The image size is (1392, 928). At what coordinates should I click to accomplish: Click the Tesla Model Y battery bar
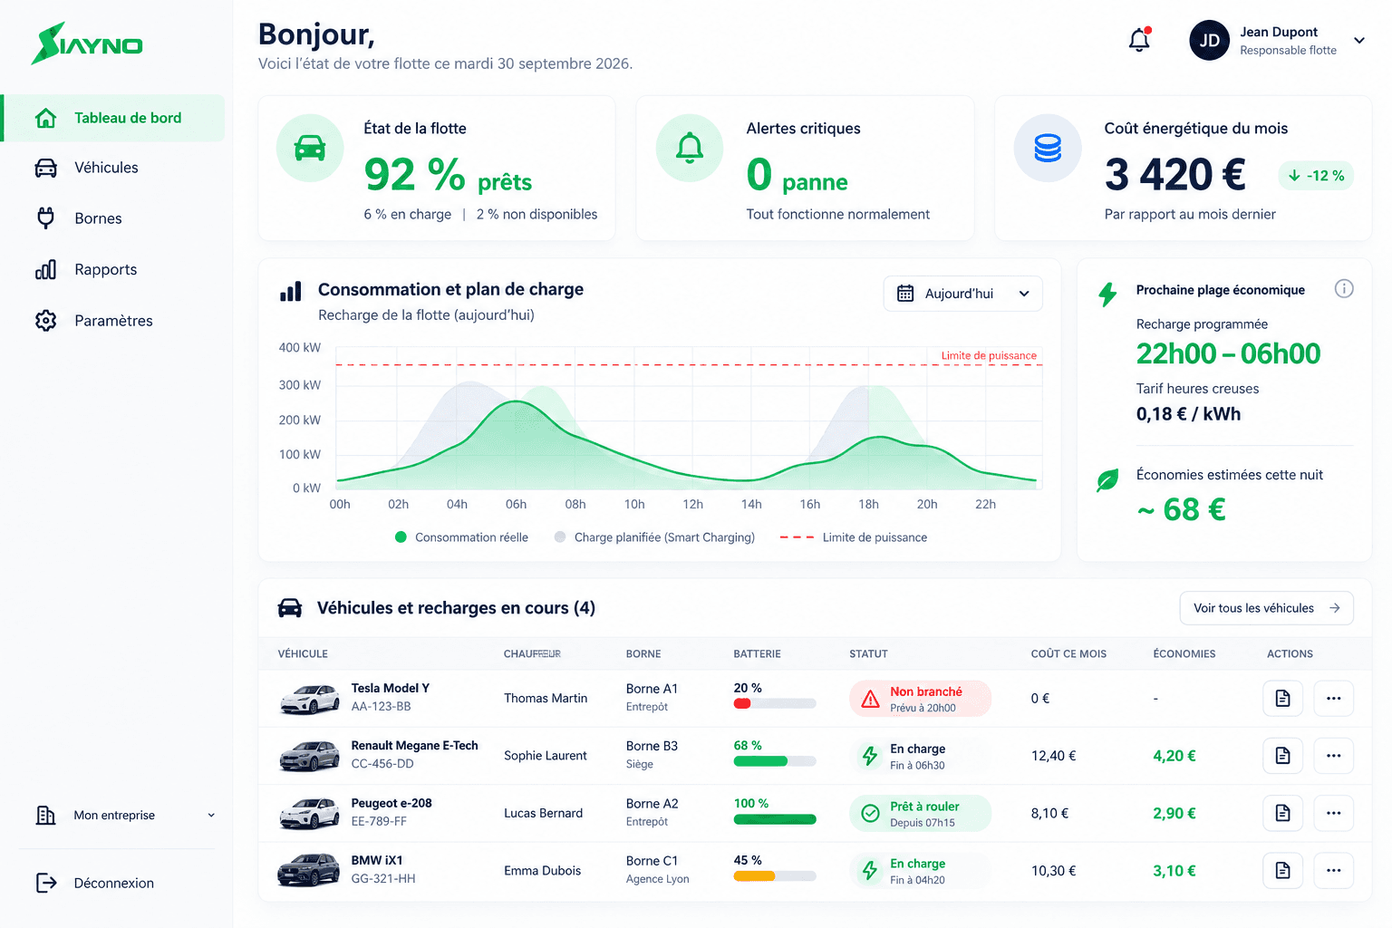(x=775, y=703)
